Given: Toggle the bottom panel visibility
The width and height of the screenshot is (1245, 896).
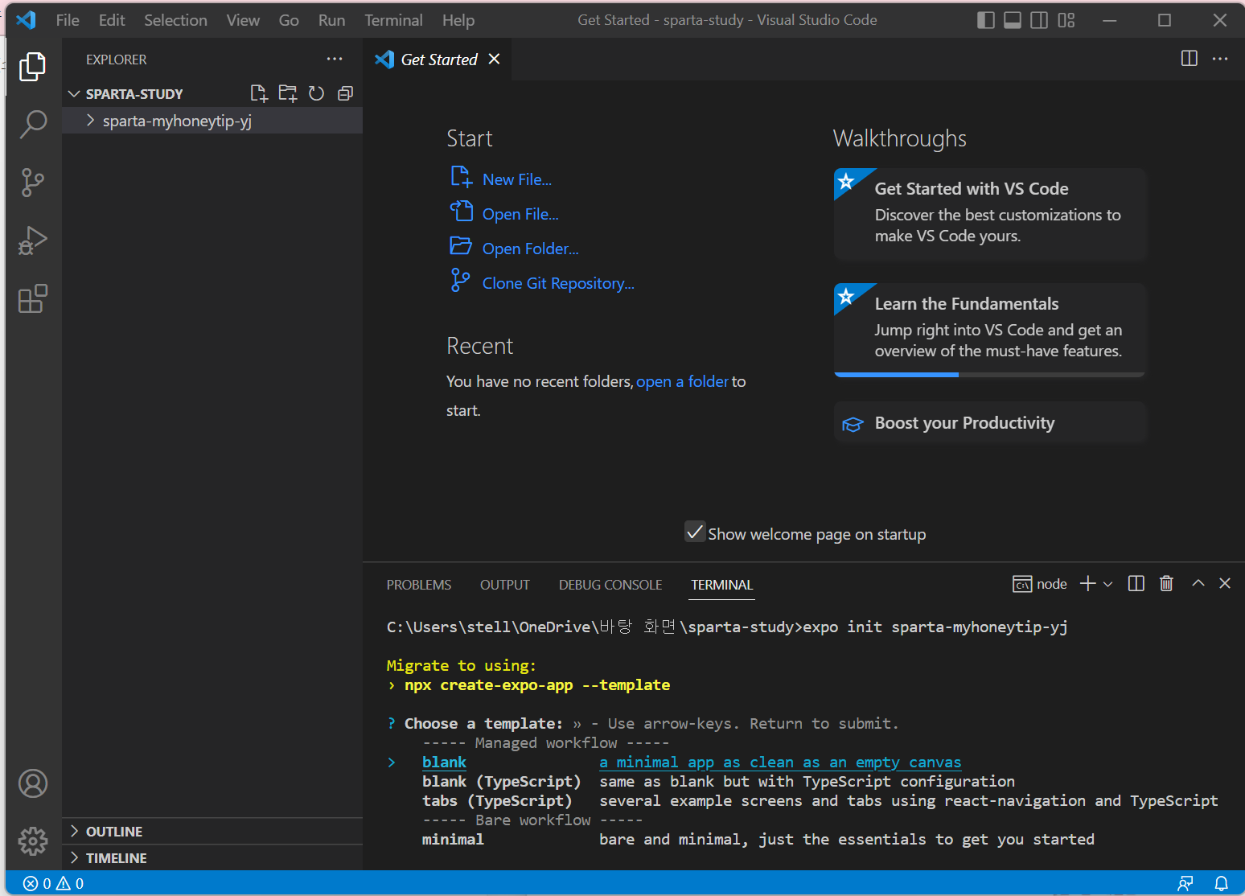Looking at the screenshot, I should (1013, 20).
